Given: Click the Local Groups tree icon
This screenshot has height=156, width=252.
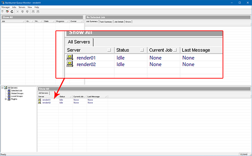Looking at the screenshot, I should pos(9,96).
